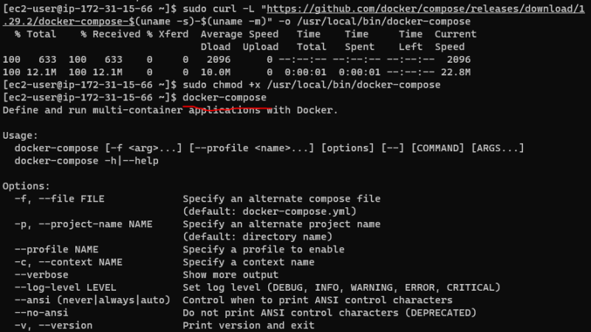The height and width of the screenshot is (332, 591).
Task: Click the GitHub docker-compose download URL
Action: tap(443, 8)
